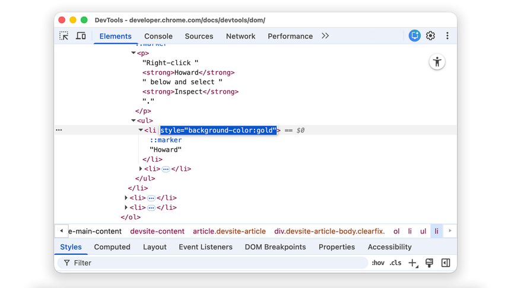Select the e-main-content breadcrumb
Screen dimensions: 508x288
click(x=94, y=231)
